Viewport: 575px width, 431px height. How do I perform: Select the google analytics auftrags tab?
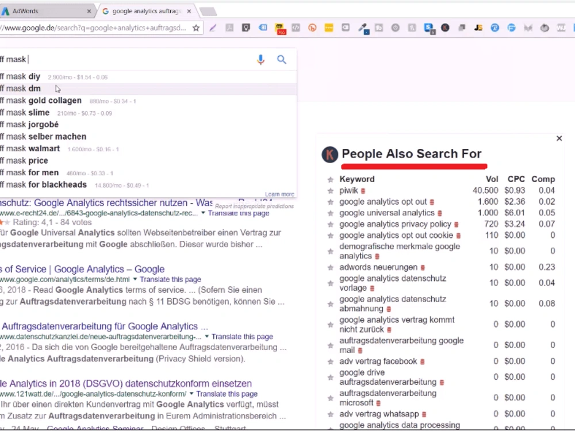coord(147,11)
